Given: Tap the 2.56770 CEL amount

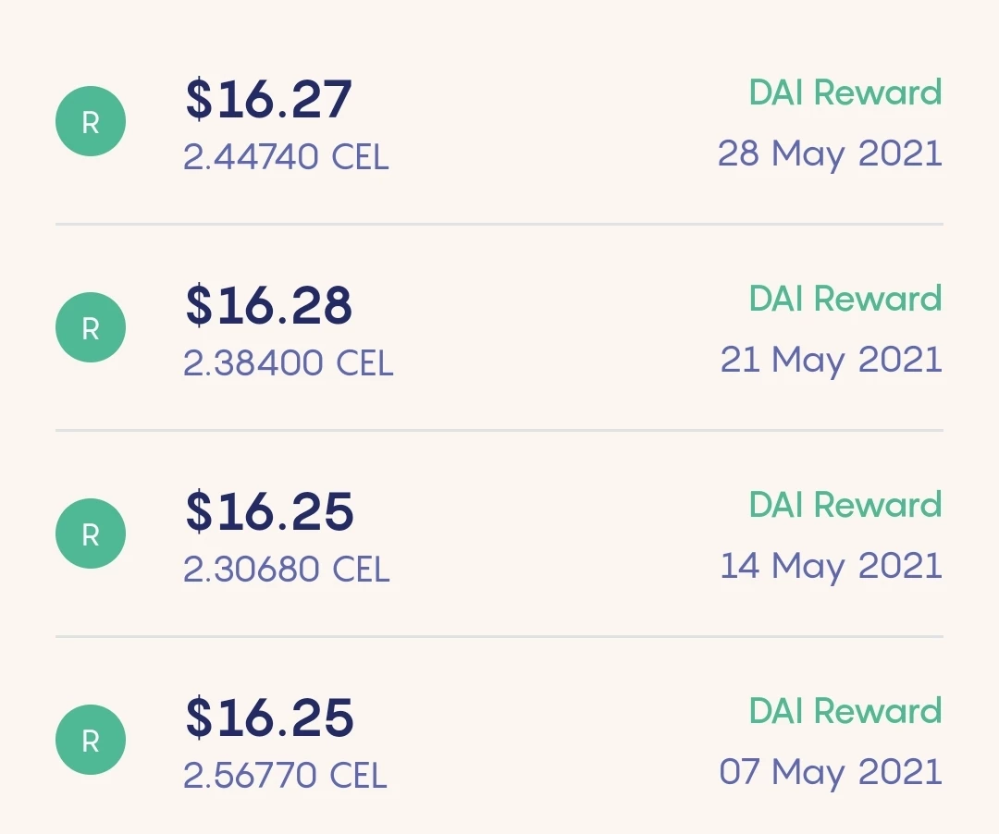Looking at the screenshot, I should (x=286, y=776).
